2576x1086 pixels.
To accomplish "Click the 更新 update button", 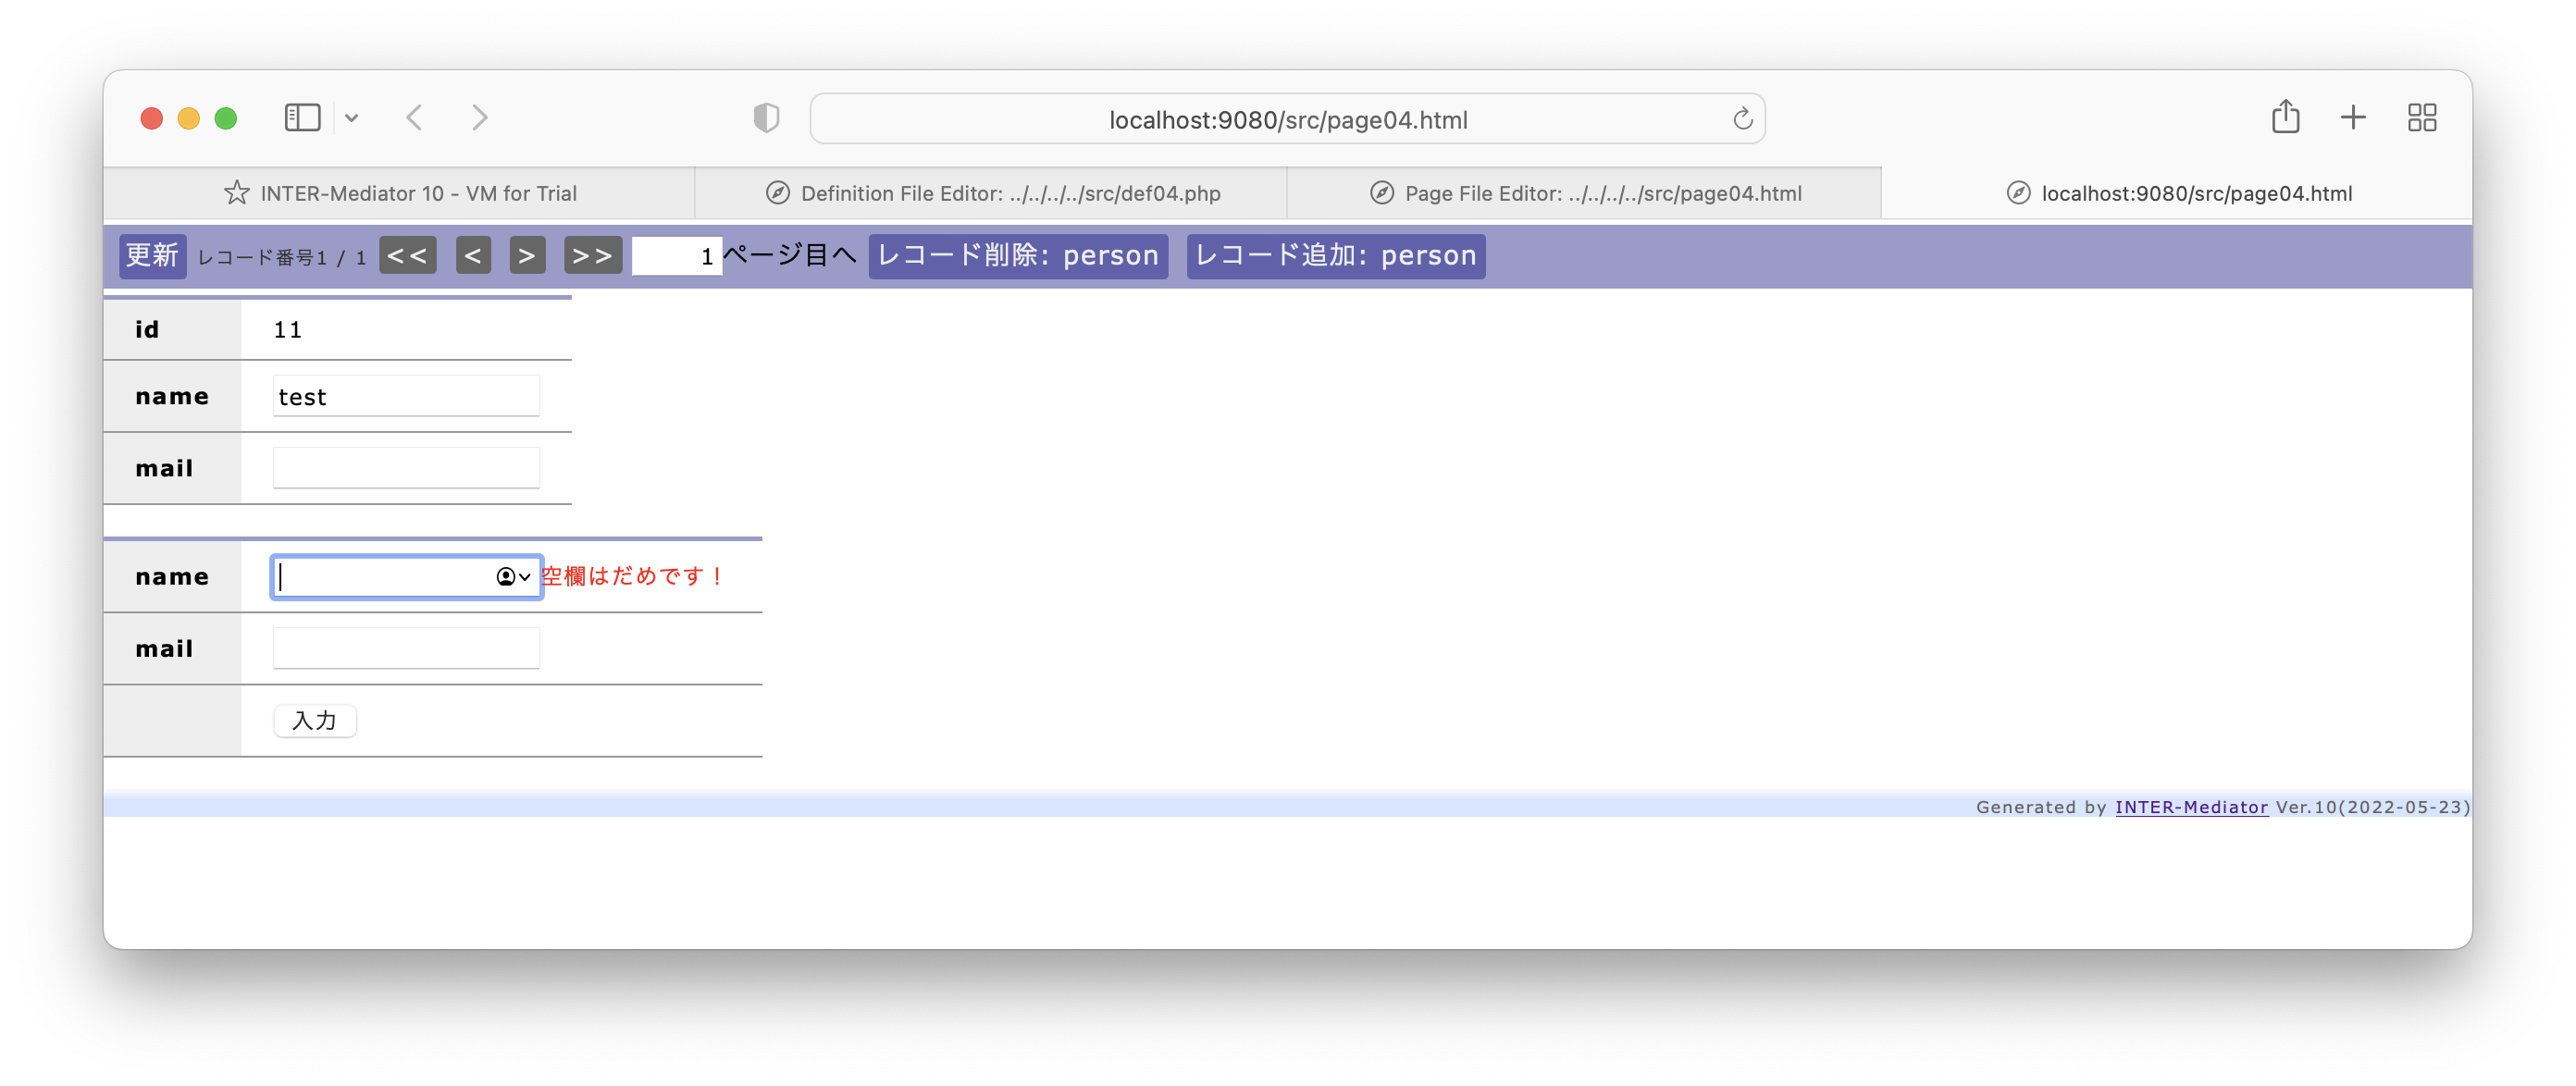I will point(152,256).
